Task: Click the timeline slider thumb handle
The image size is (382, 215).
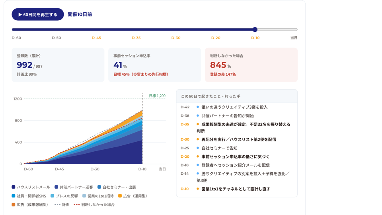Action: (x=255, y=29)
